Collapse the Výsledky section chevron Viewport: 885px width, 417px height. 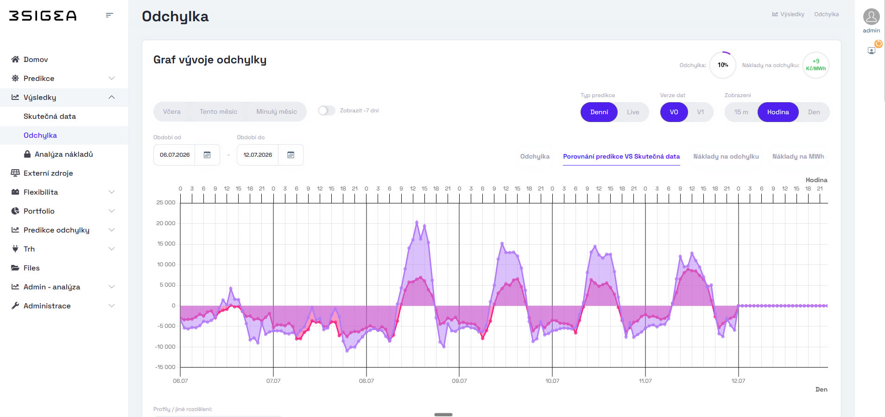112,97
